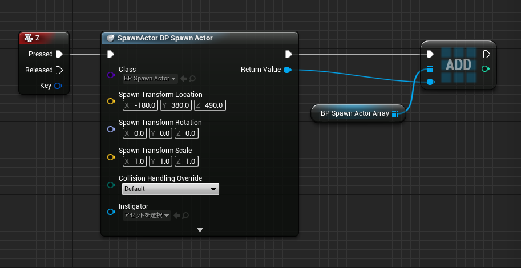
Task: Click the Pressed execution pin on Z node
Action: pyautogui.click(x=59, y=54)
